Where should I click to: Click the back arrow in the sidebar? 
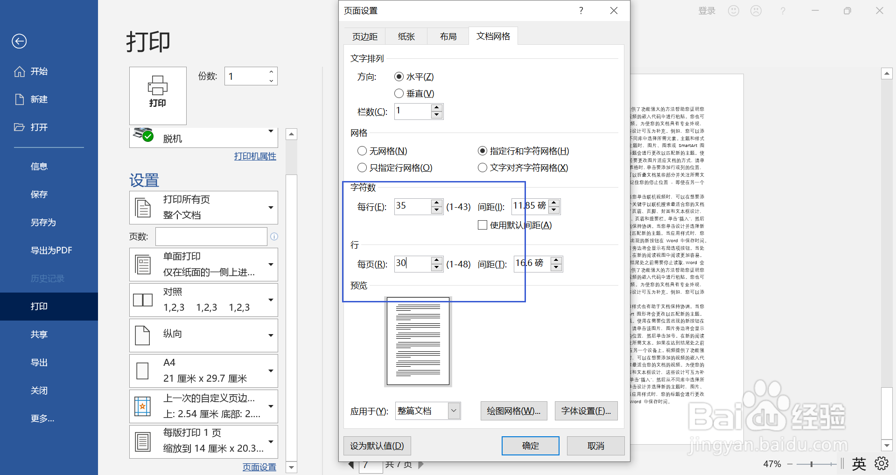pos(19,41)
